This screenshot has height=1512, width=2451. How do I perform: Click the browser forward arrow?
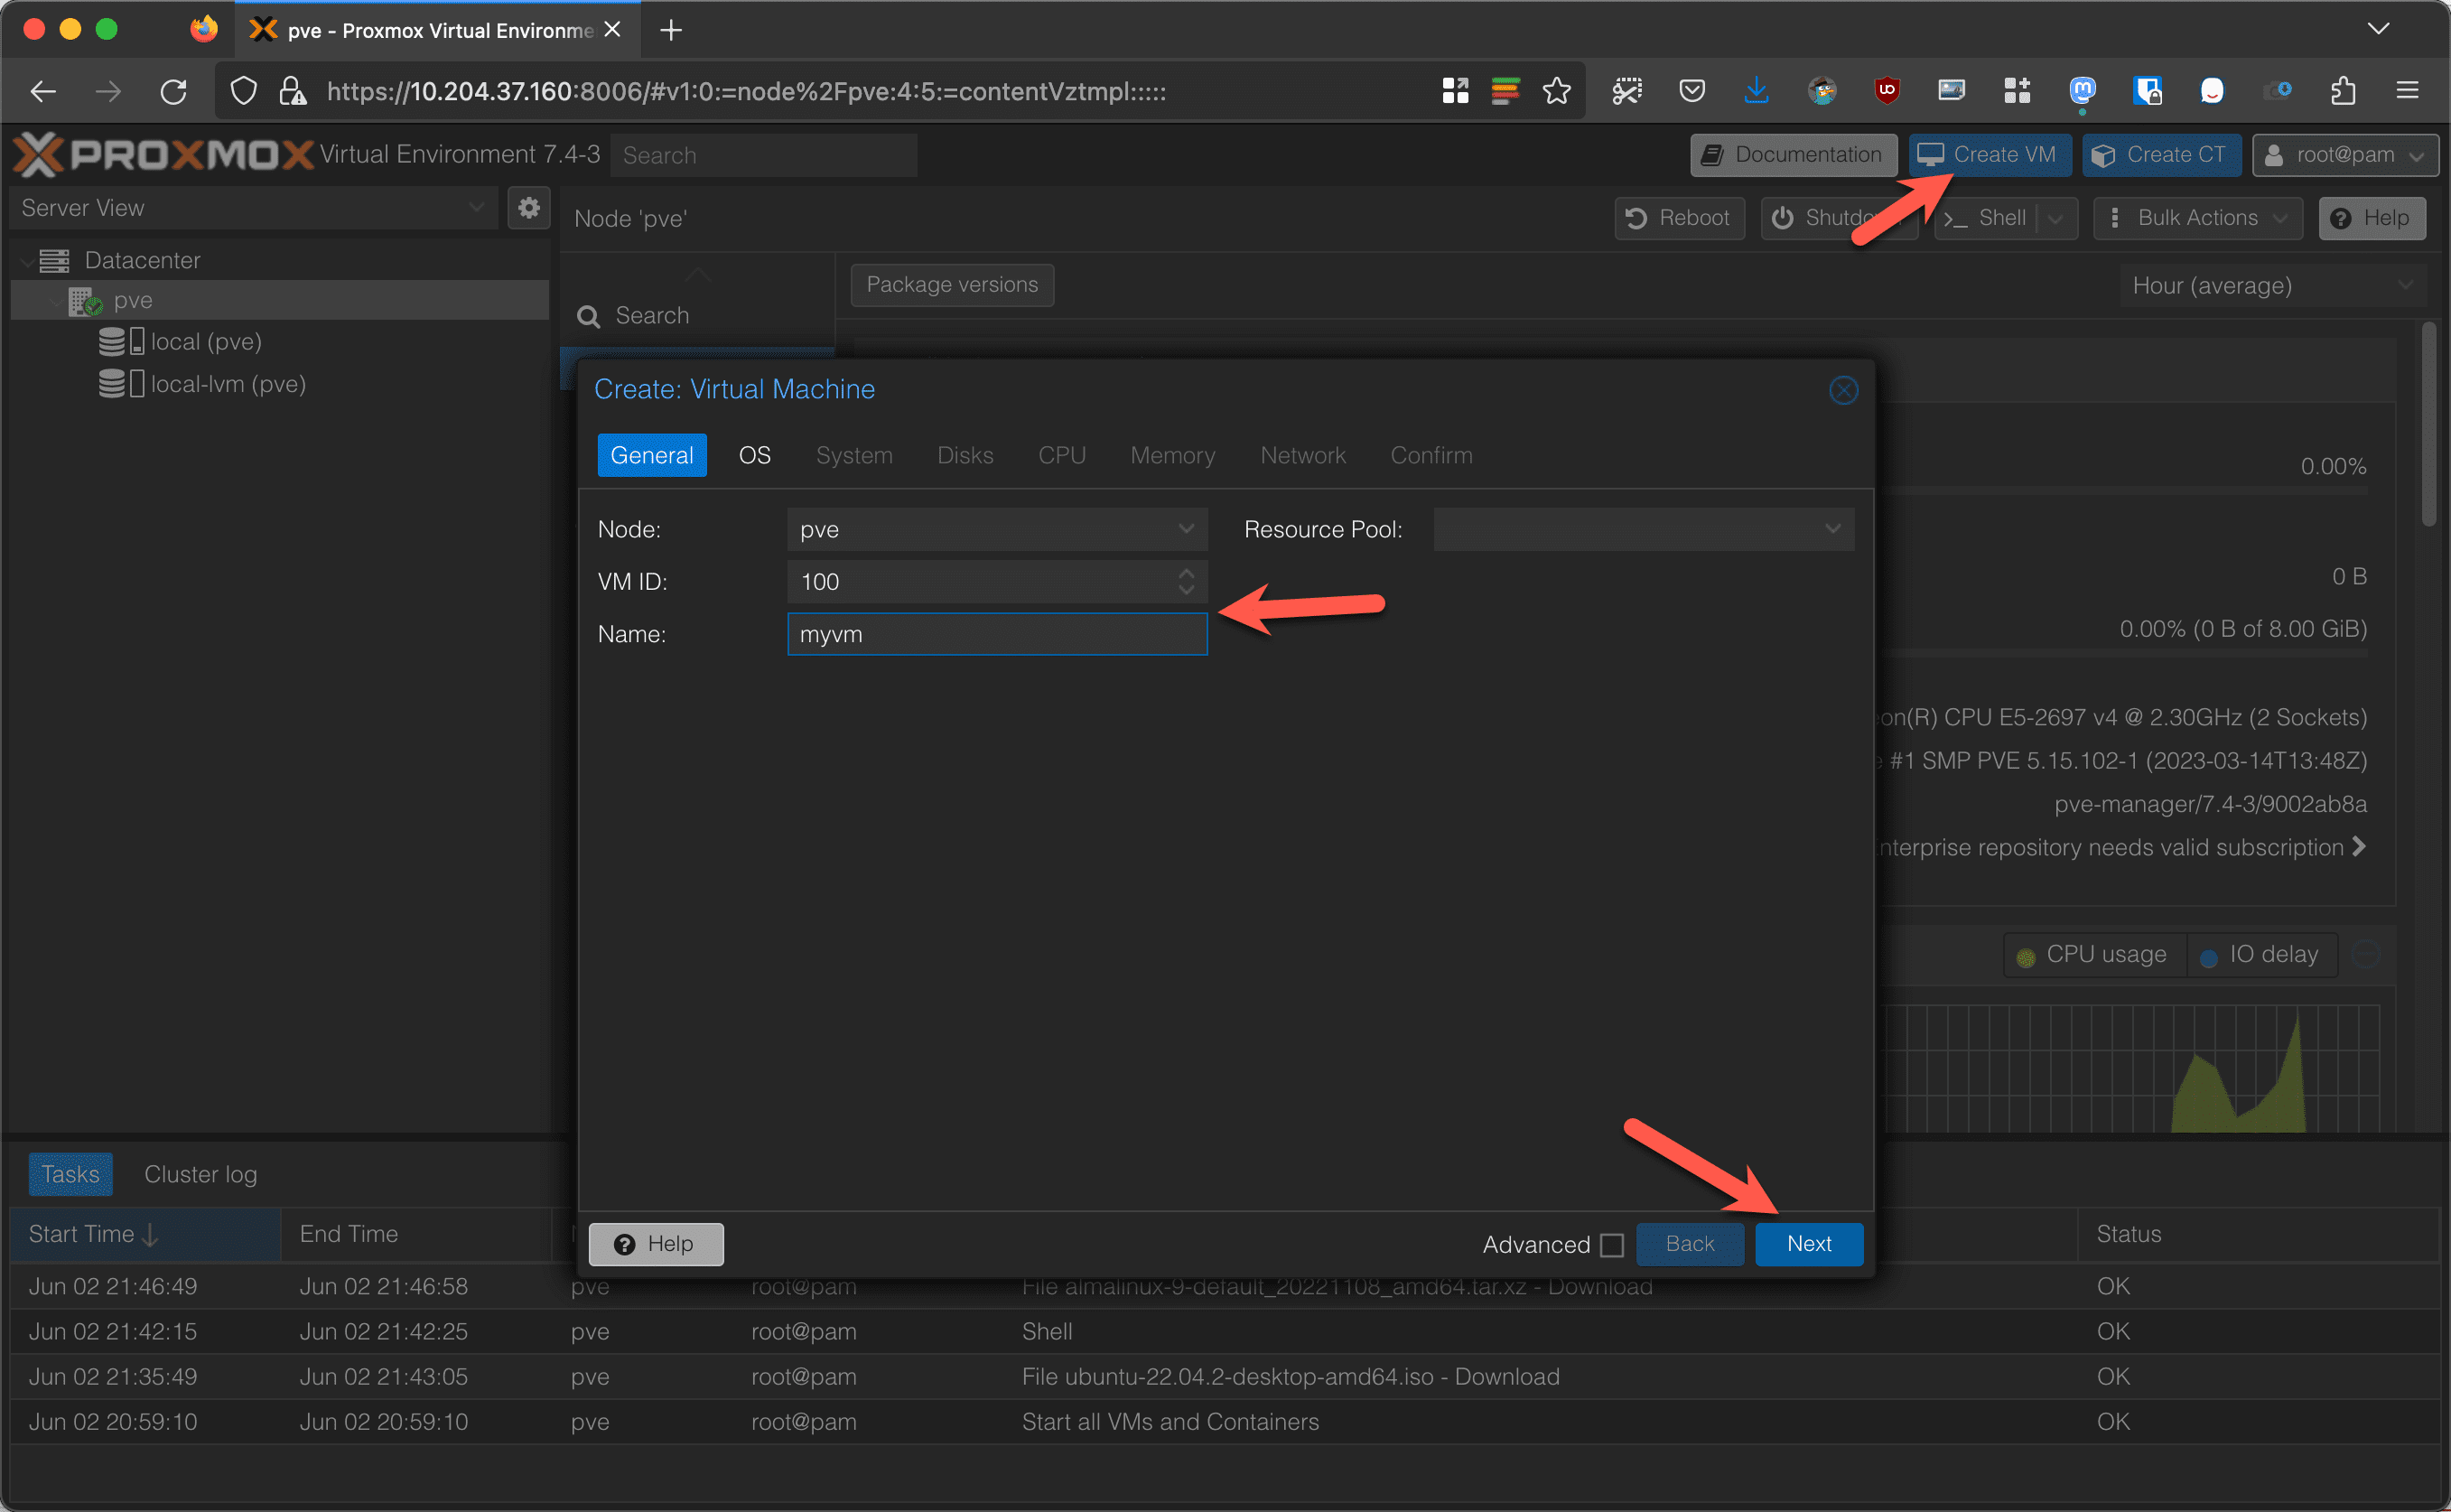108,91
